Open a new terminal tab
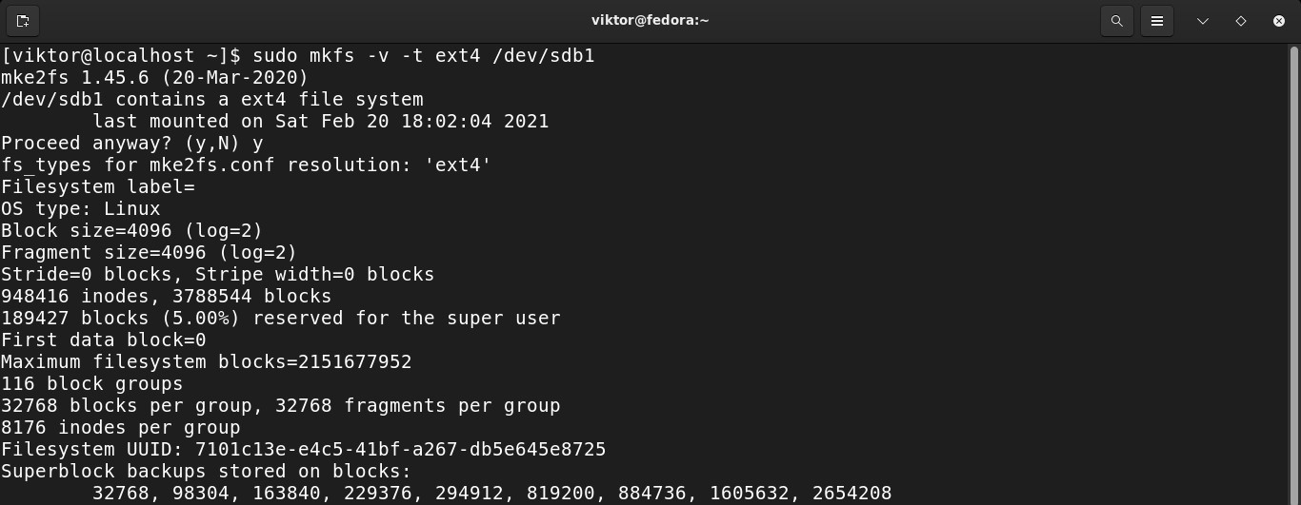 [x=23, y=20]
